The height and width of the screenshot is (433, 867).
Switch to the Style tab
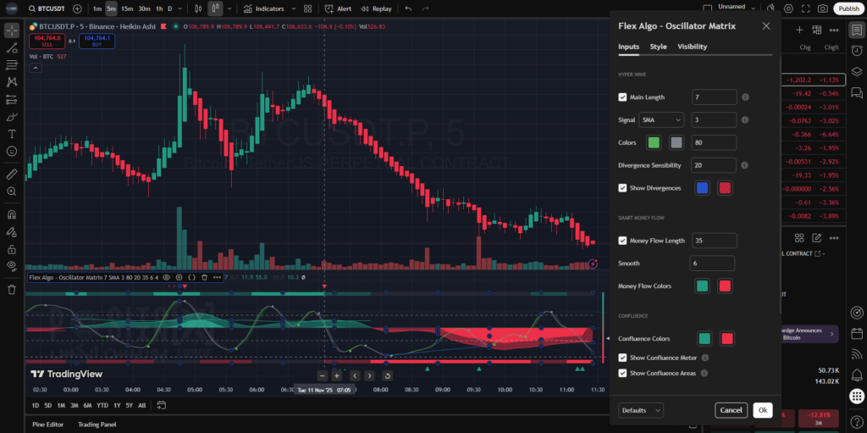point(658,47)
